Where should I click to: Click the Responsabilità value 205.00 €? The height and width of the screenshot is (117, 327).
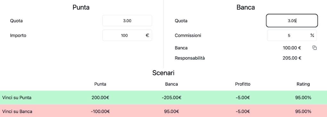pyautogui.click(x=292, y=58)
